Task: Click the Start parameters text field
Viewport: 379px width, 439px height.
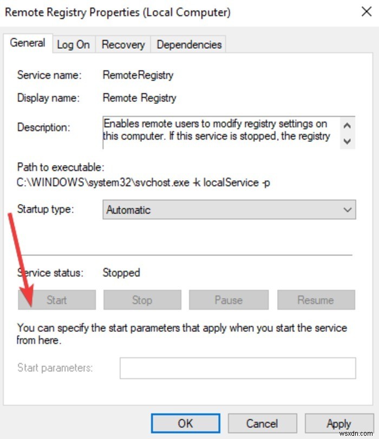Action: (x=238, y=368)
